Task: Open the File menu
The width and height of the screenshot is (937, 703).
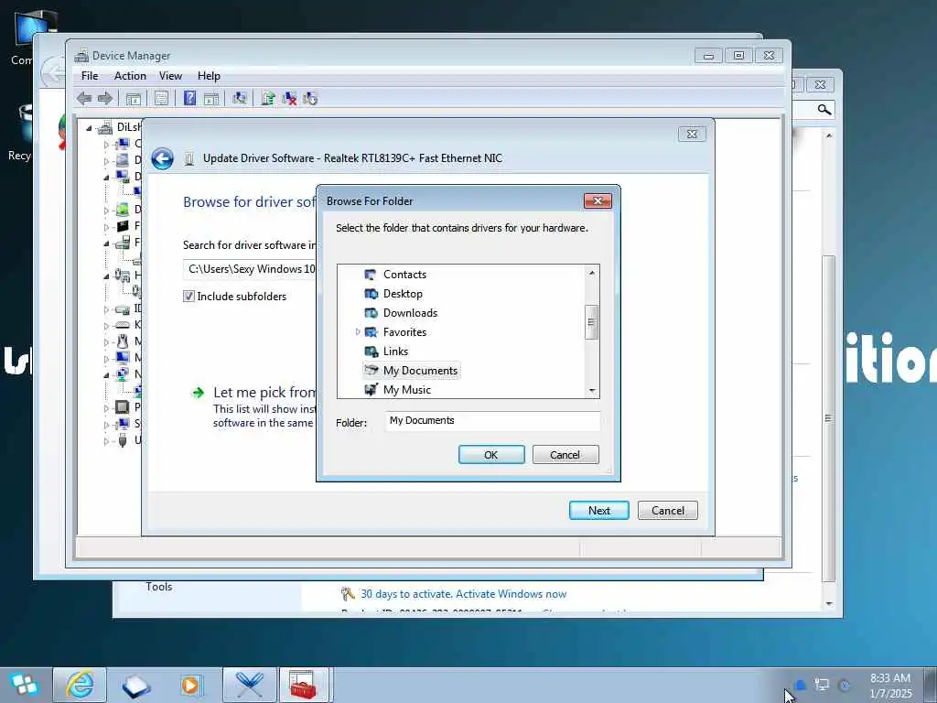Action: (90, 76)
